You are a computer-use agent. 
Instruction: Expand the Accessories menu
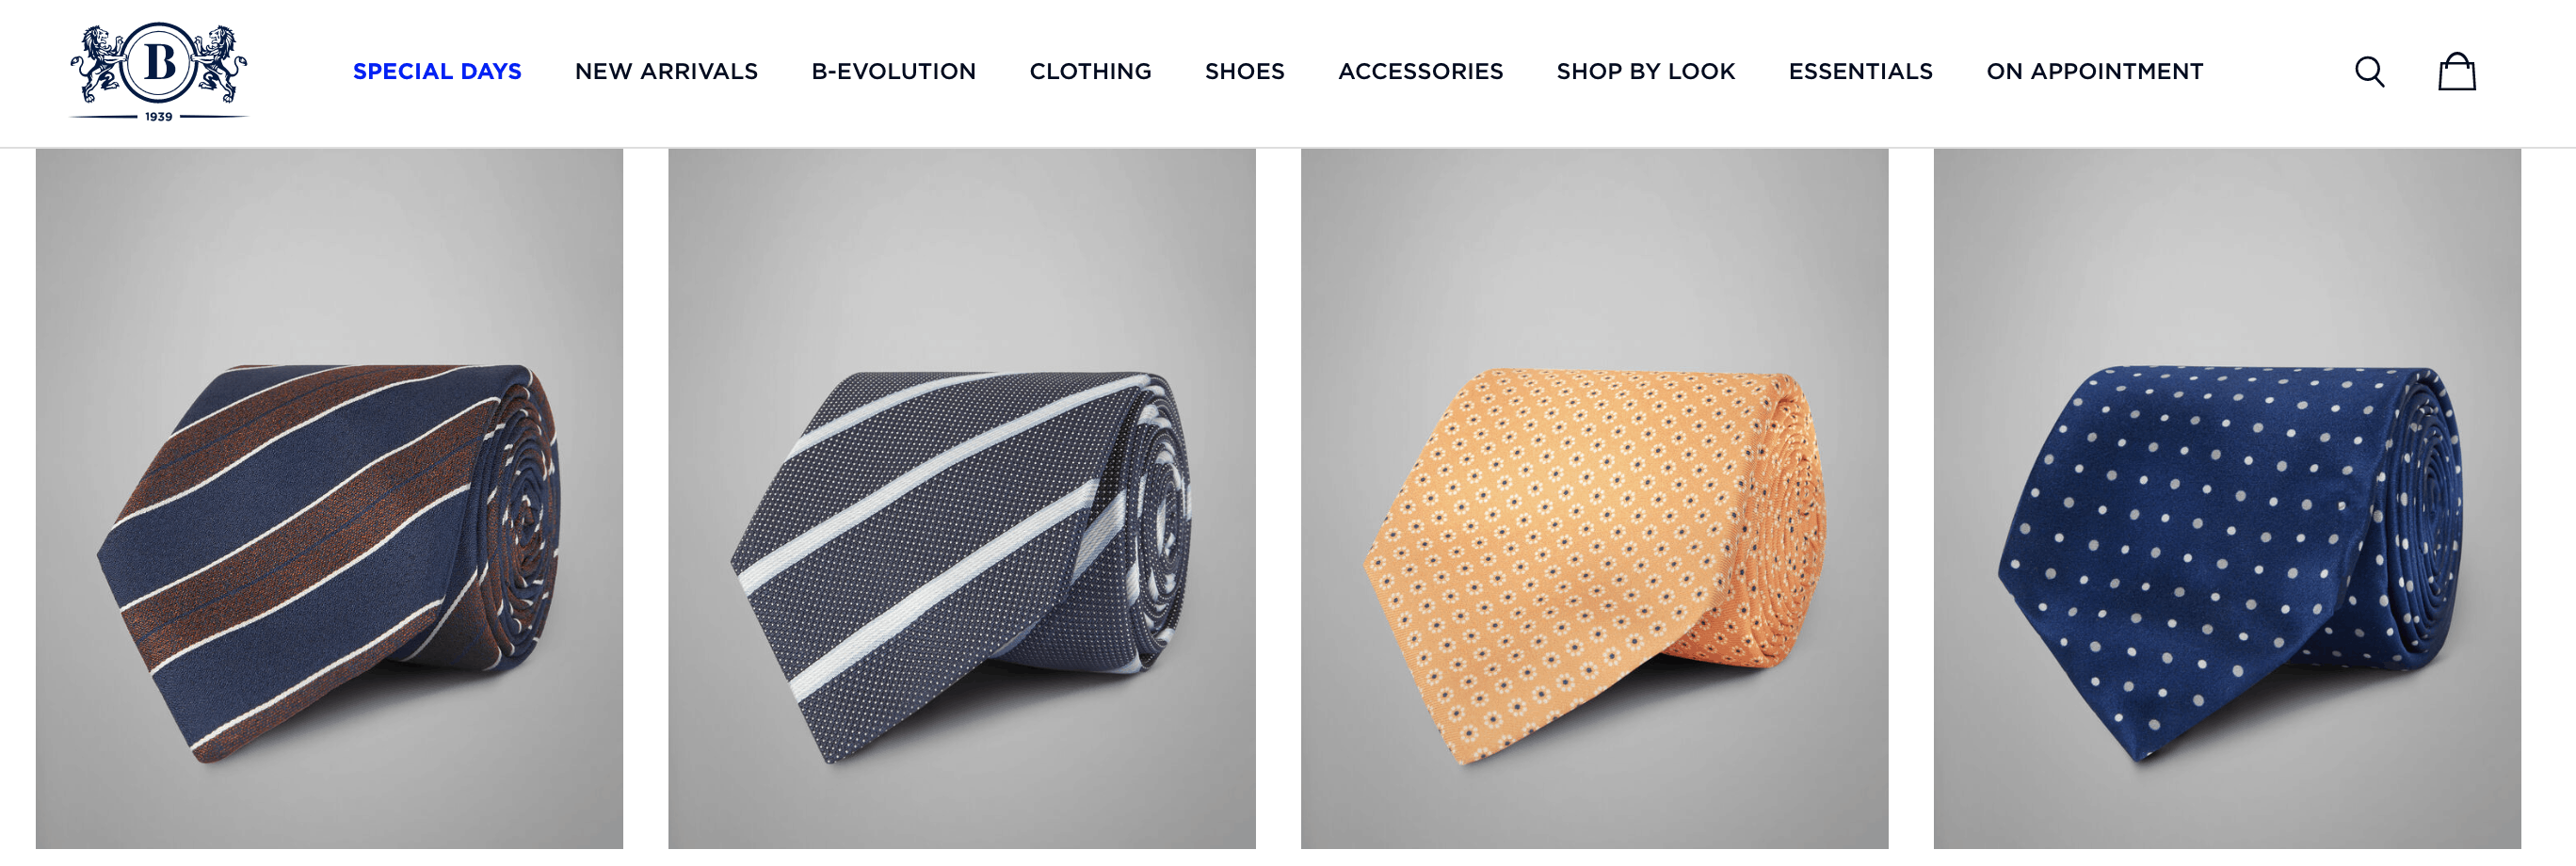click(1420, 72)
